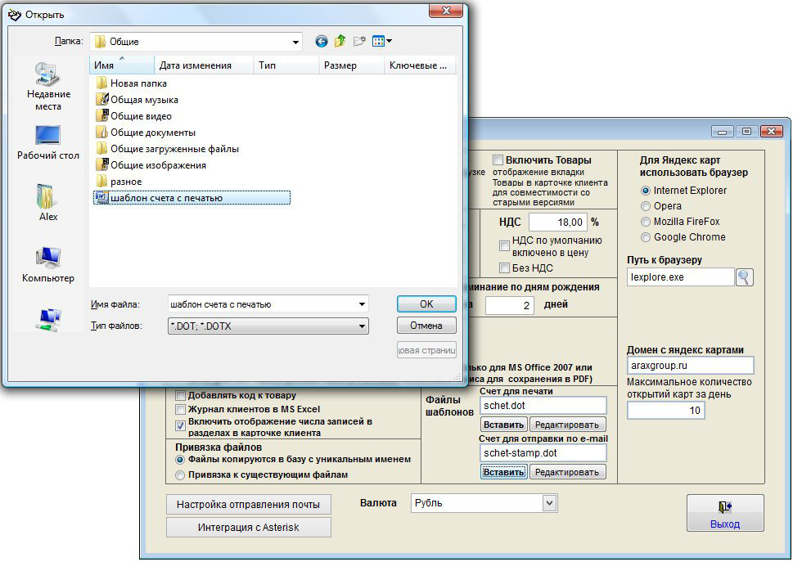Click the birthday reminder days field
Viewport: 793px width, 562px height.
(509, 305)
